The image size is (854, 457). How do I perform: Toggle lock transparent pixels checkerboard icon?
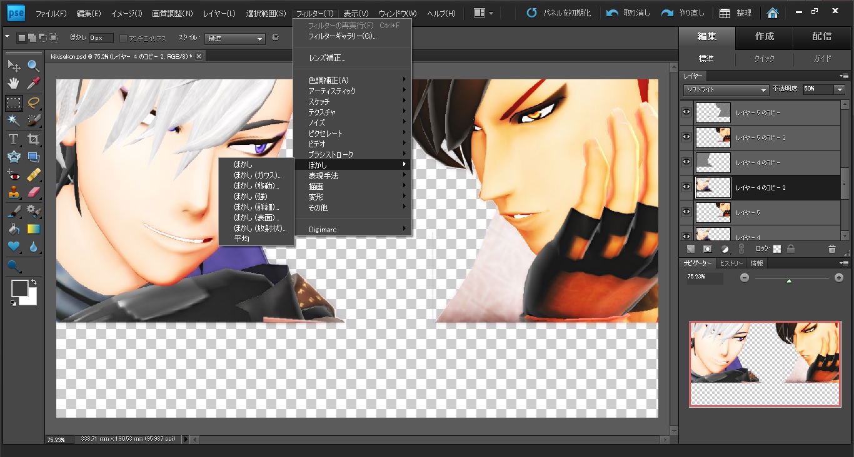click(x=777, y=248)
